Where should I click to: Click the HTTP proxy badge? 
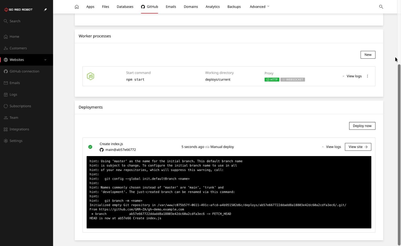point(272,80)
